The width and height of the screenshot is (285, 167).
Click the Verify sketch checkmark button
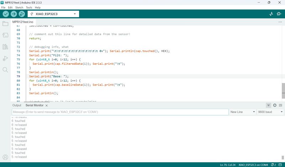click(6, 14)
